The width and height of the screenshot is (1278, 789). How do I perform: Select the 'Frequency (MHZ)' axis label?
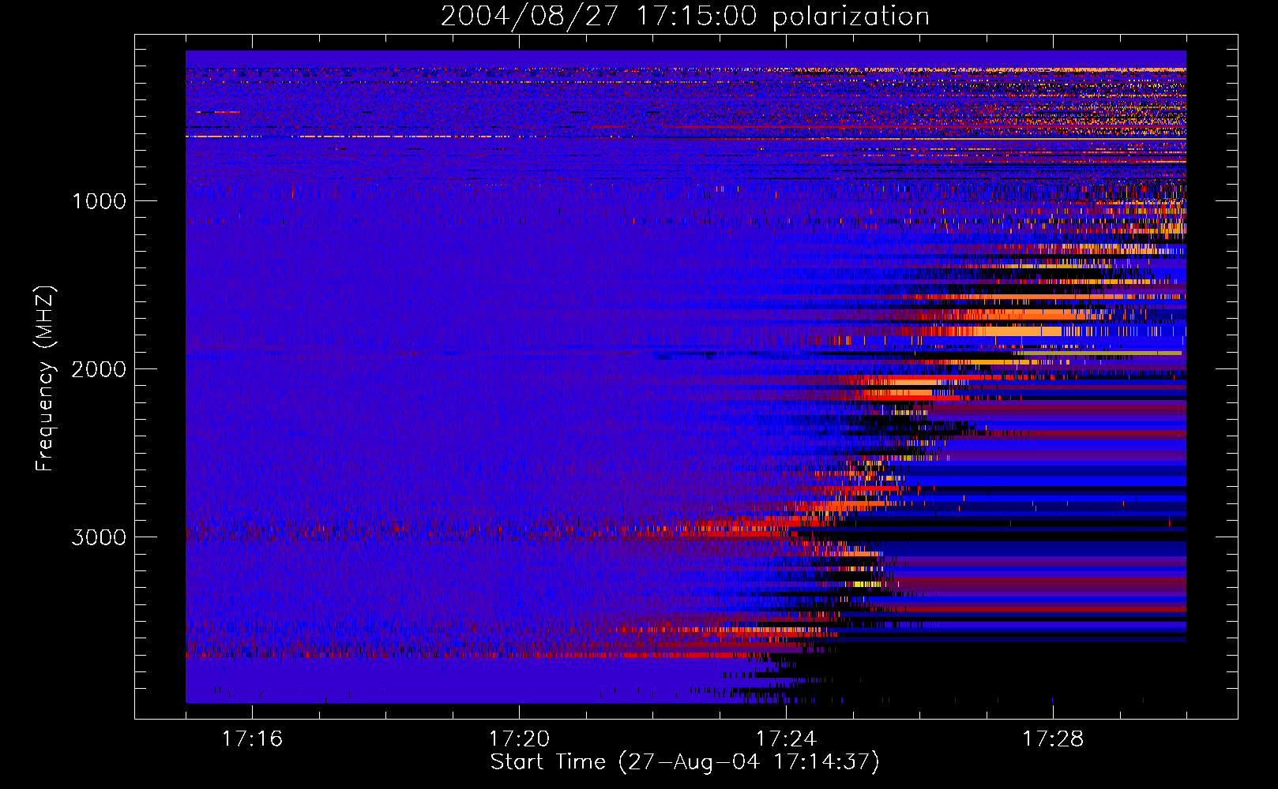[x=45, y=379]
